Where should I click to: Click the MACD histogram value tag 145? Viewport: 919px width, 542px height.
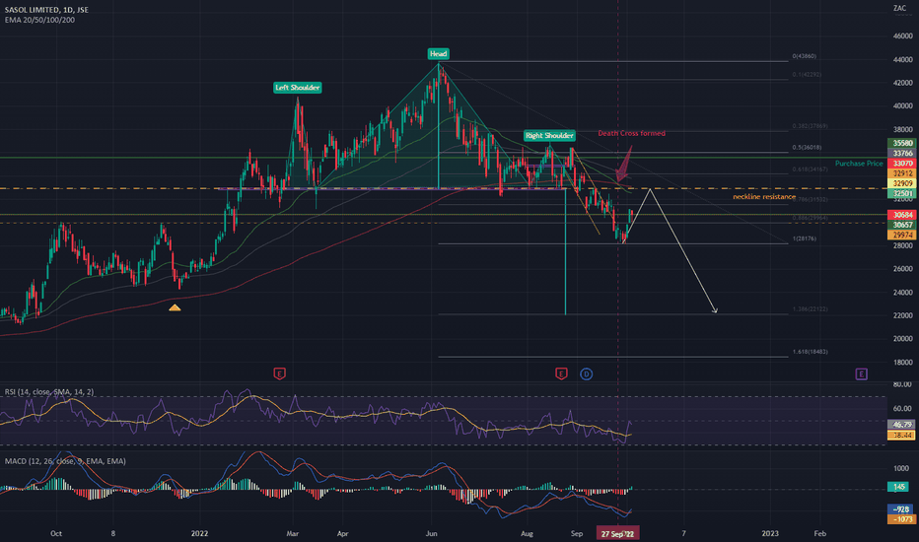click(898, 487)
